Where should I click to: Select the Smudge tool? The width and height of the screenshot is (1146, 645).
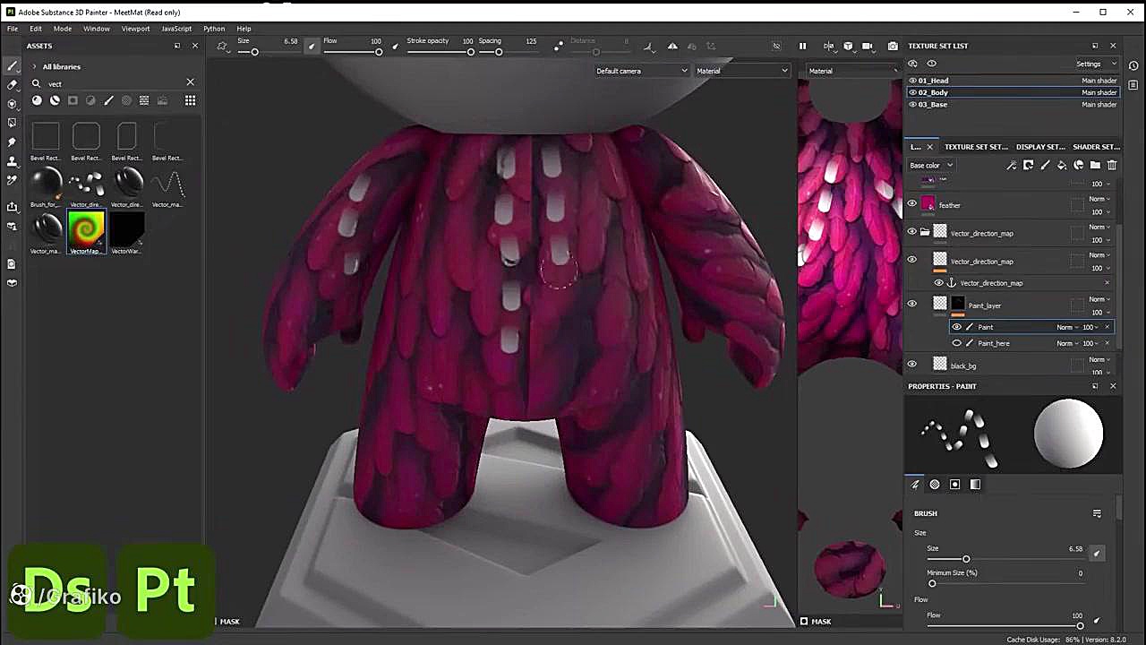pyautogui.click(x=12, y=142)
